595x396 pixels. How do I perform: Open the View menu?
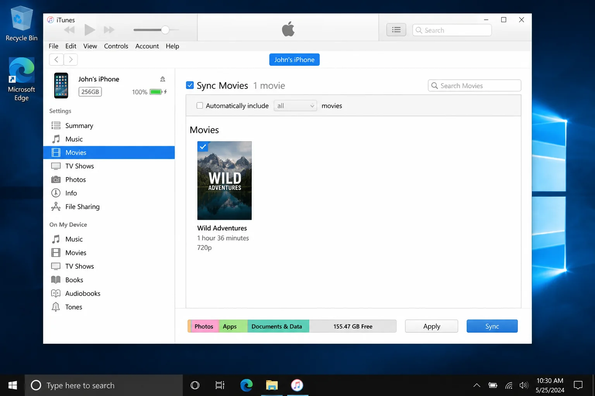[90, 46]
